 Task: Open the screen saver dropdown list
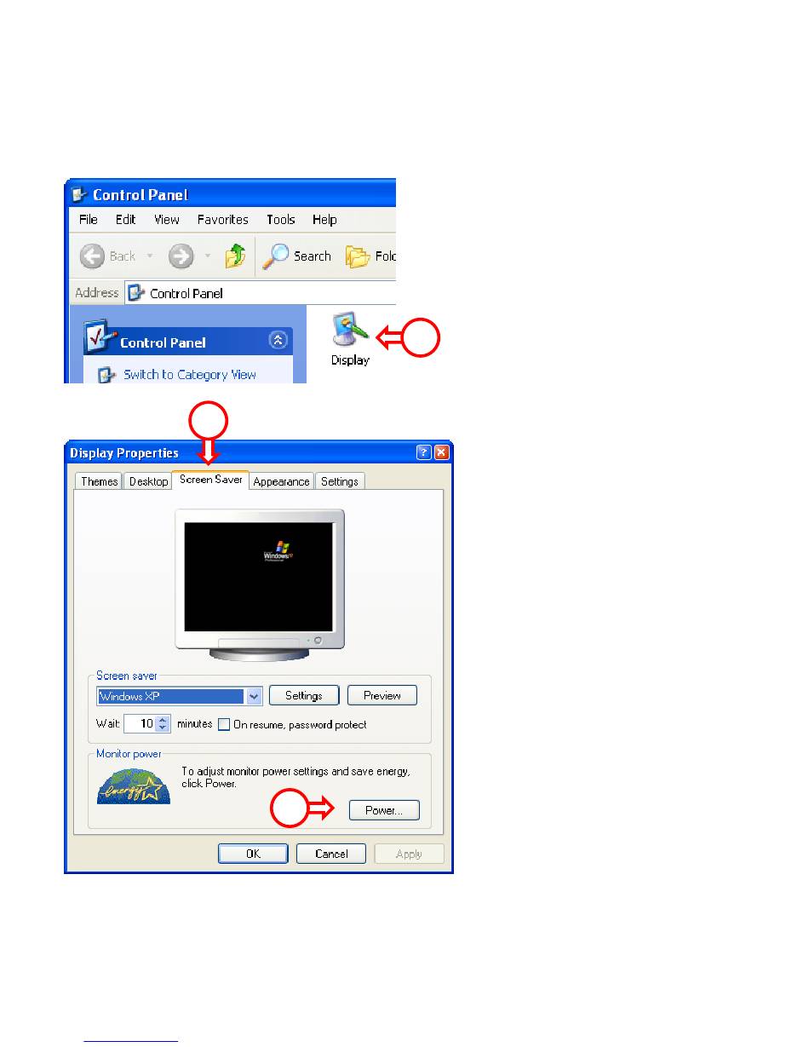click(x=254, y=696)
